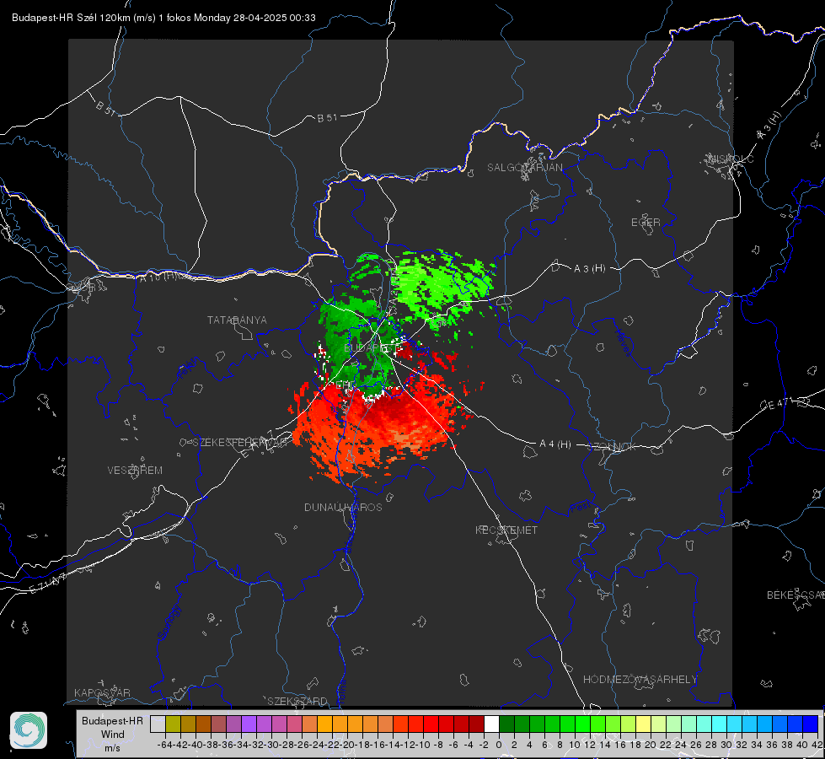Select the first light gray legend swatch

coord(158,724)
